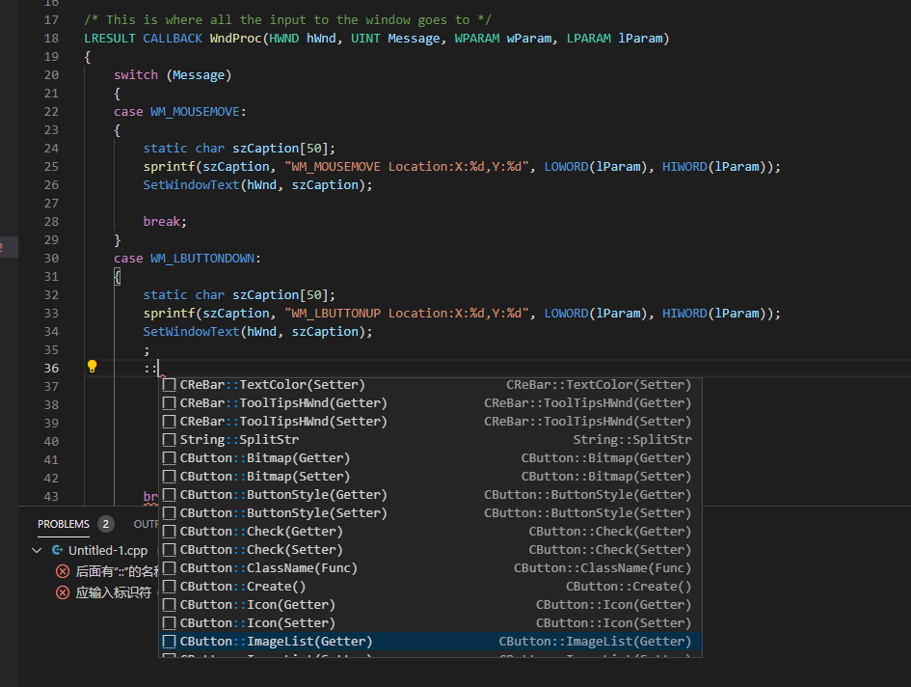The height and width of the screenshot is (687, 911).
Task: Click the symbol icon beside CButton::Create()
Action: (x=172, y=586)
